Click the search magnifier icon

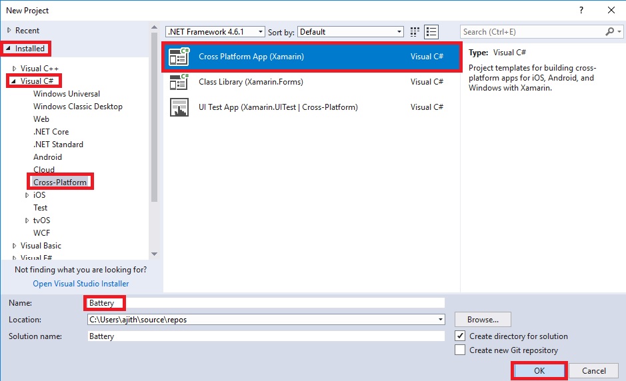(609, 31)
